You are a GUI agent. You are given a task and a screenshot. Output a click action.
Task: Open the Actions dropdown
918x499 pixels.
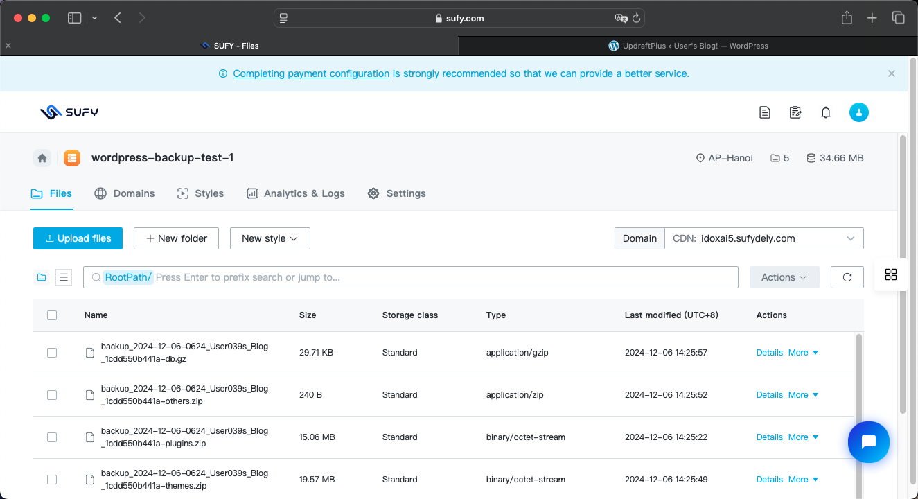pos(784,277)
